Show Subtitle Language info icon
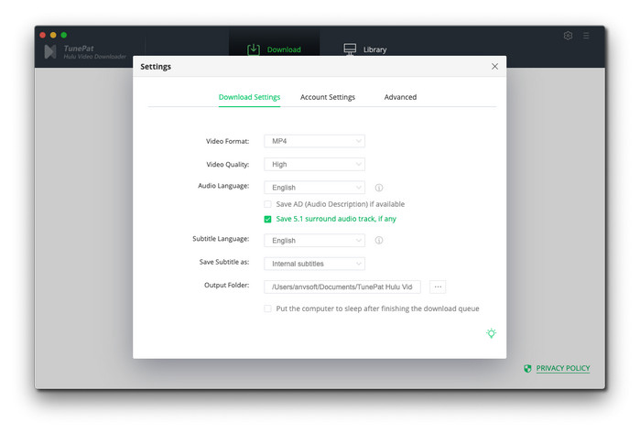The height and width of the screenshot is (433, 640). (379, 241)
